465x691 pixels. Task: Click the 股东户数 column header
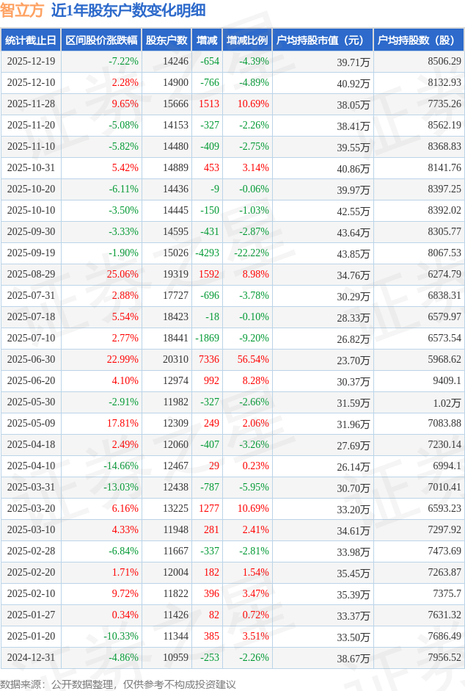coord(166,40)
